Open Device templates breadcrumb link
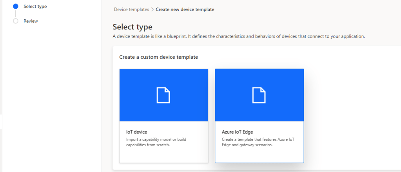Screen dimensions: 401x172 point(131,9)
